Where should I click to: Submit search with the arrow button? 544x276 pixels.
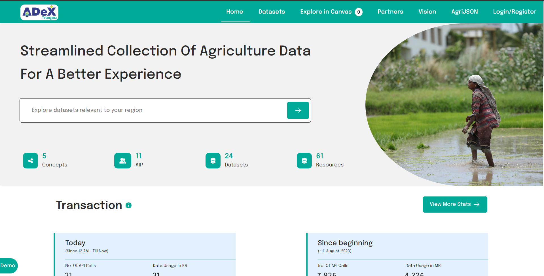(x=298, y=110)
